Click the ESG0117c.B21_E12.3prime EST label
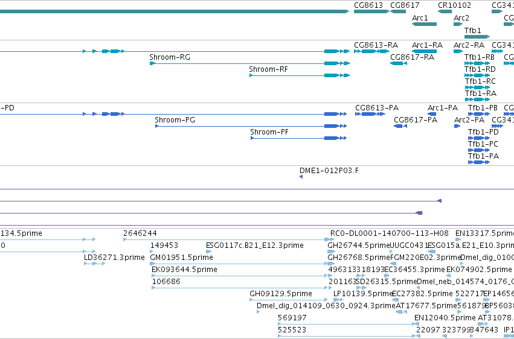This screenshot has height=339, width=514. [255, 246]
